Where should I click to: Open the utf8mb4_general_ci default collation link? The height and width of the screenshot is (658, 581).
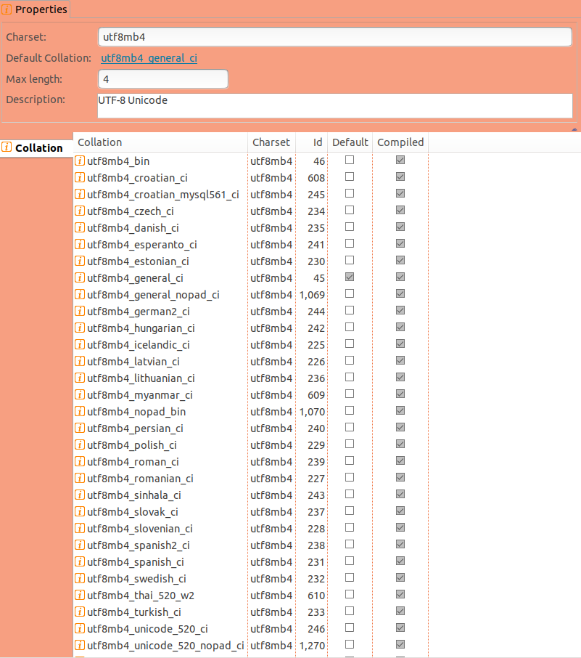coord(149,58)
